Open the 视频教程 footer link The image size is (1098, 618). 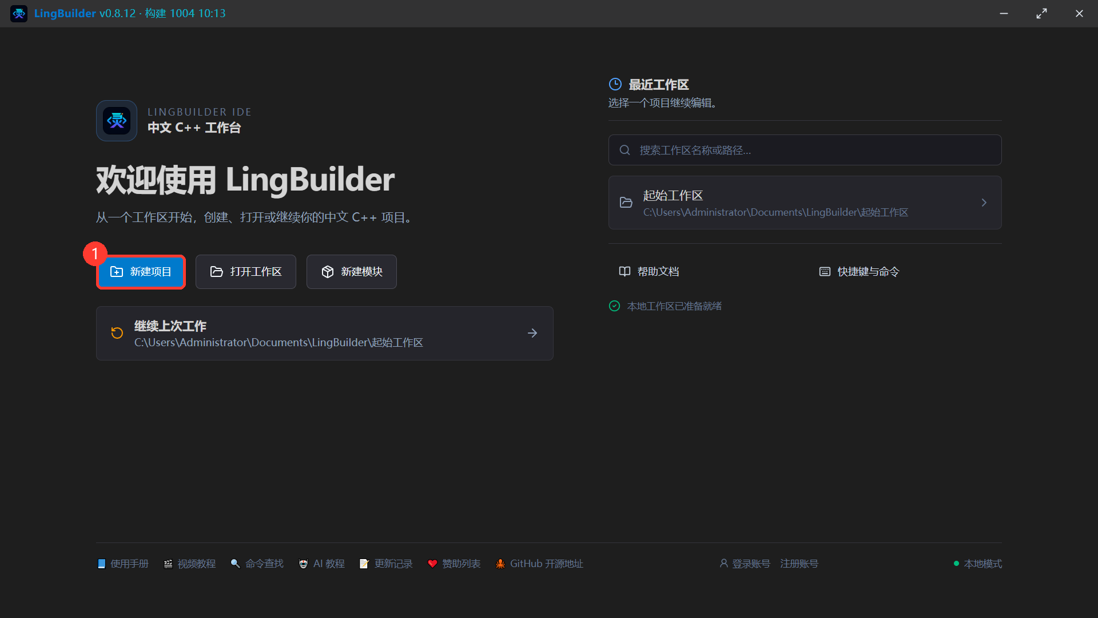pyautogui.click(x=189, y=564)
